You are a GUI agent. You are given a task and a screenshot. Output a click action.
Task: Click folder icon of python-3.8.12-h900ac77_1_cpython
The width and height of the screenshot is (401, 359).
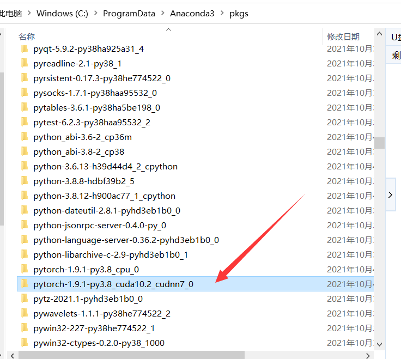25,196
